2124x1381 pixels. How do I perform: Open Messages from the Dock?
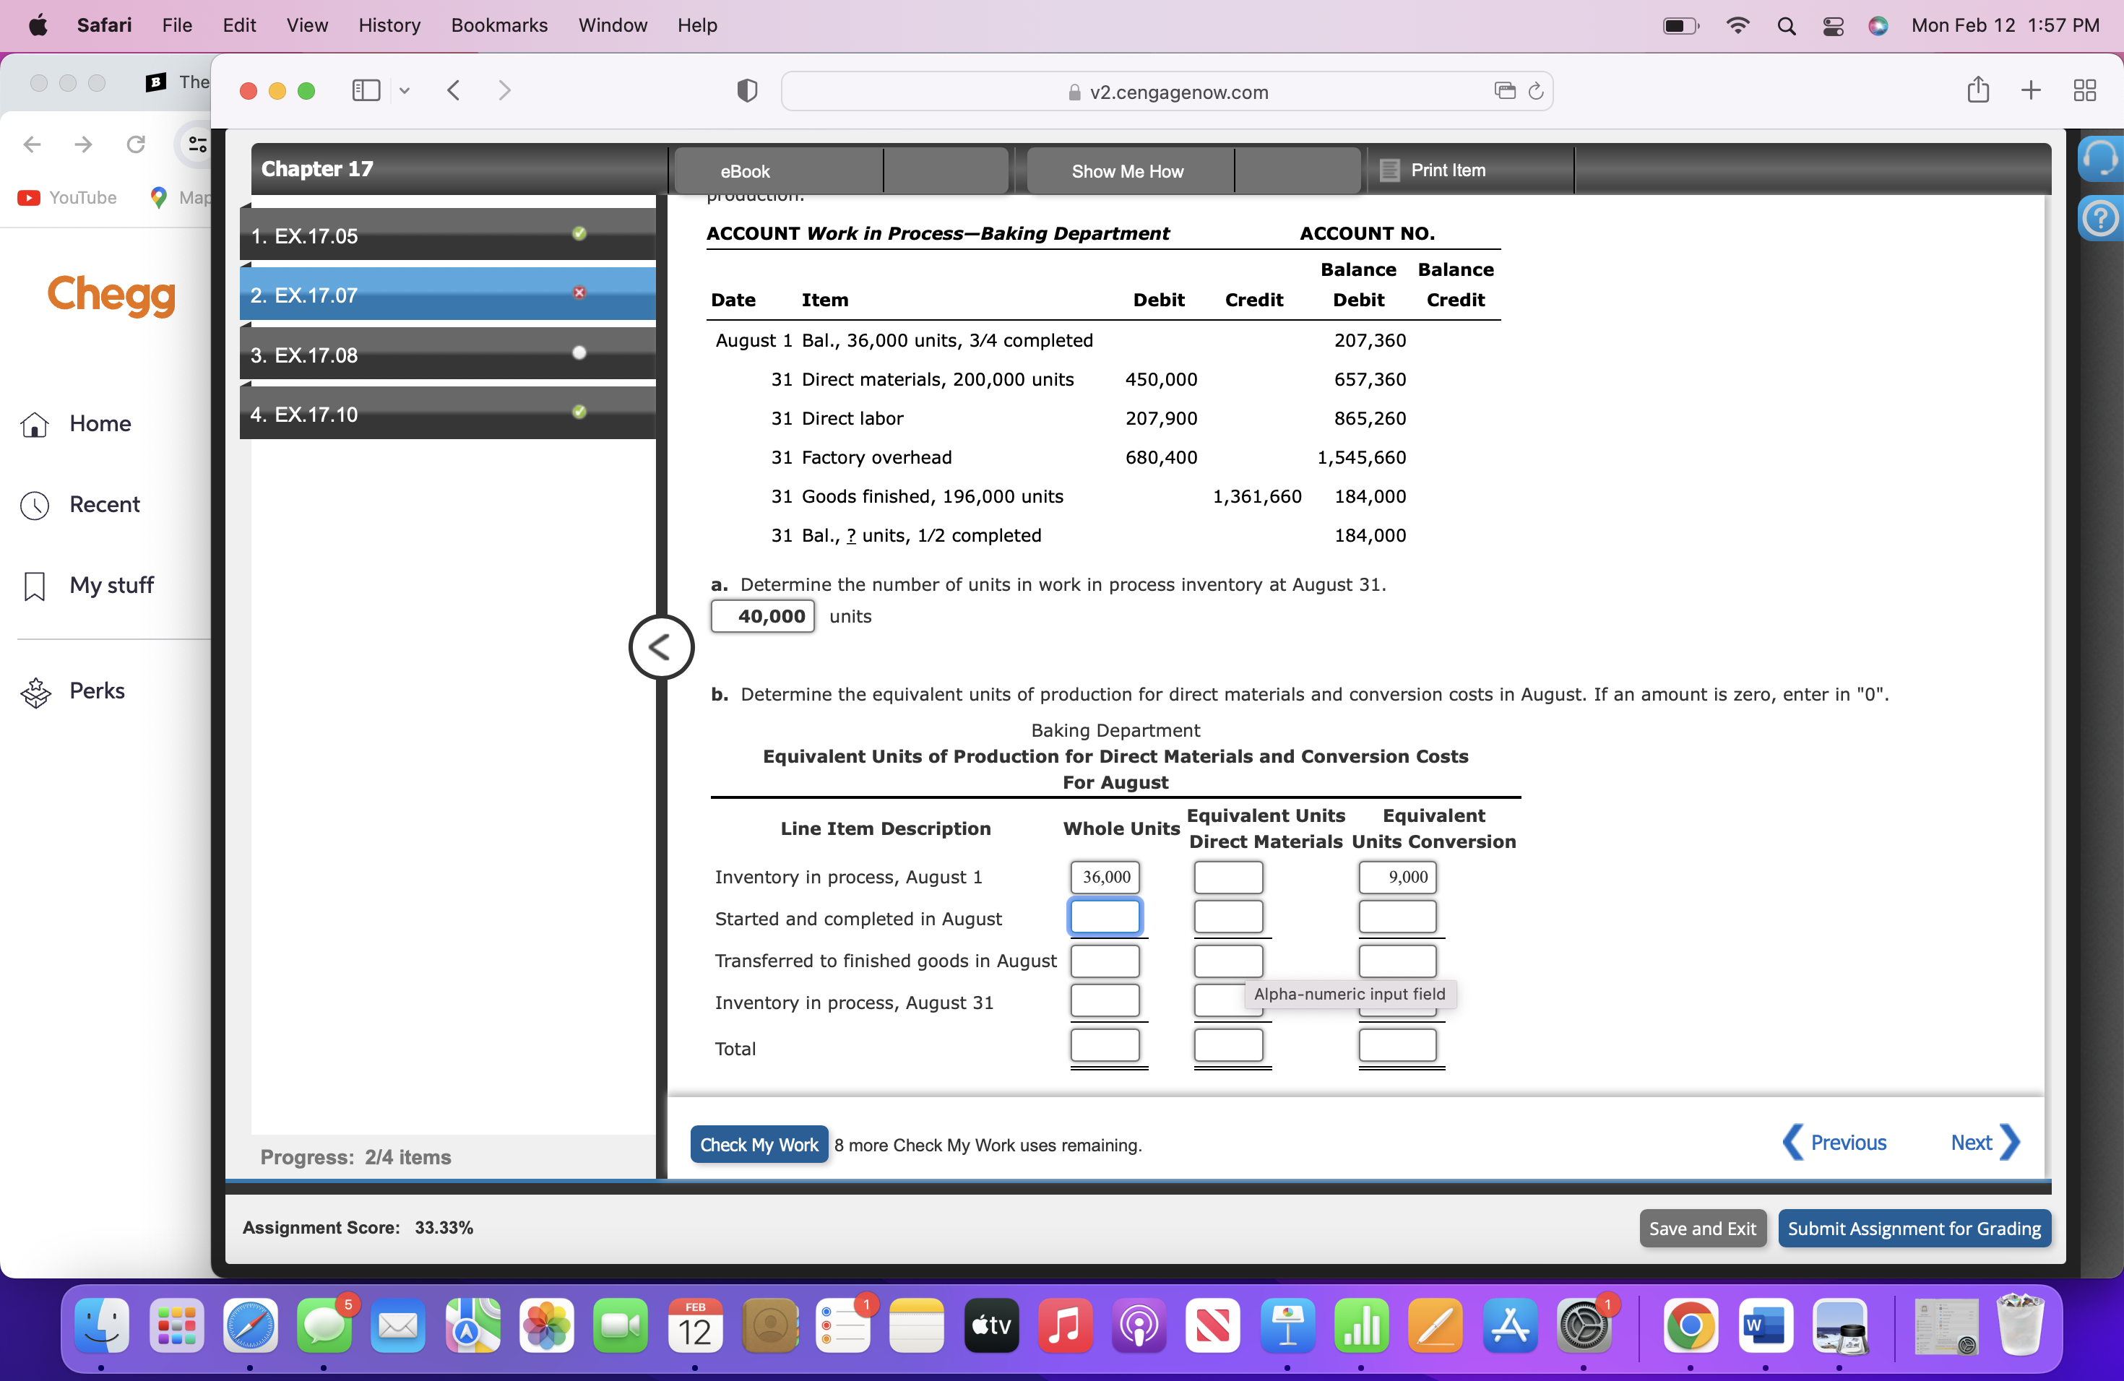coord(325,1325)
